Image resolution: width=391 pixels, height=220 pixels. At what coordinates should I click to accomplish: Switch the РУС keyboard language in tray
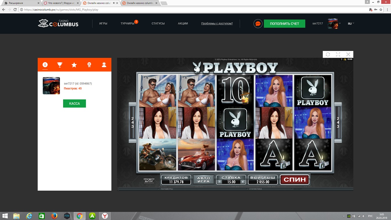(370, 216)
